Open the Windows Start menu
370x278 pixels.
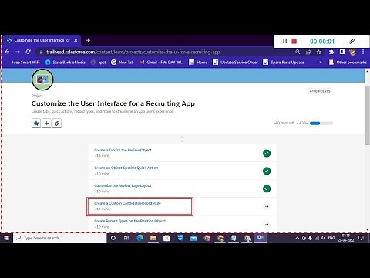pos(6,238)
